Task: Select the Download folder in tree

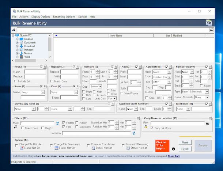Action: coord(30,46)
